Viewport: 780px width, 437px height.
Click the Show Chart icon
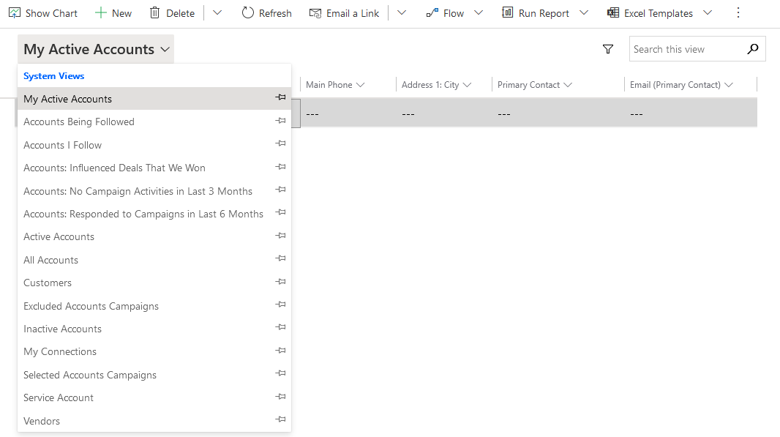tap(15, 12)
